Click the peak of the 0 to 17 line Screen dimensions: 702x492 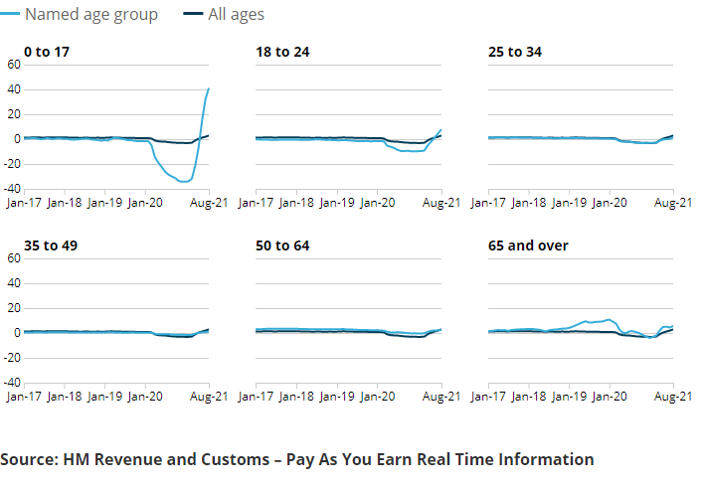click(209, 88)
